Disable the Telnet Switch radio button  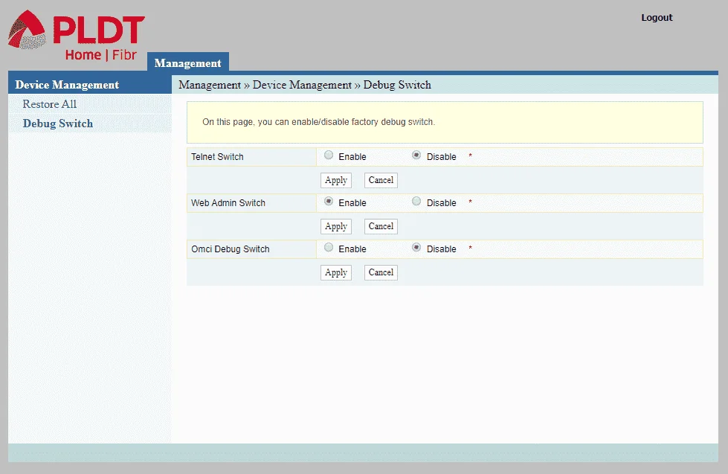416,156
